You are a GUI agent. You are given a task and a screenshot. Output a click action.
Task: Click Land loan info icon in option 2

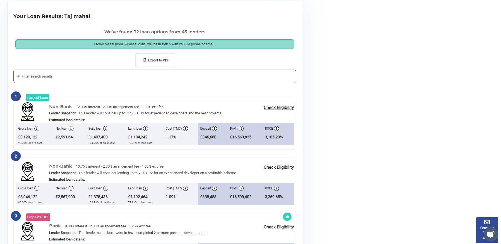[x=146, y=188]
